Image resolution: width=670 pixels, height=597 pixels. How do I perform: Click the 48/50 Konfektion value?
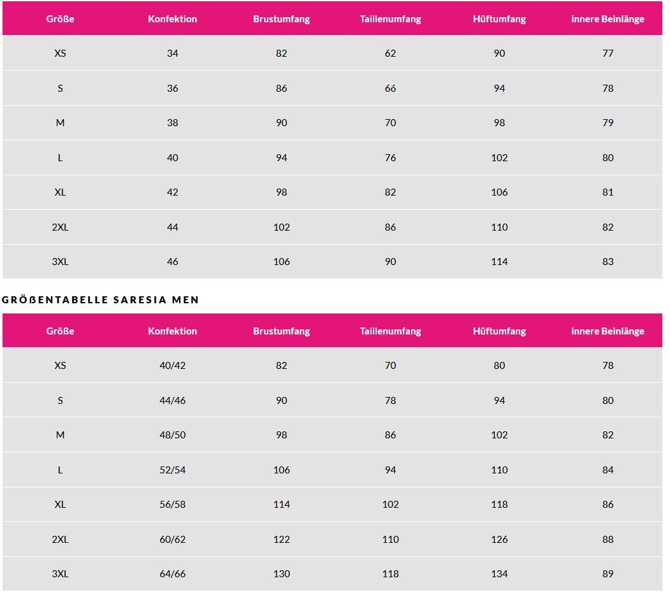pos(172,435)
